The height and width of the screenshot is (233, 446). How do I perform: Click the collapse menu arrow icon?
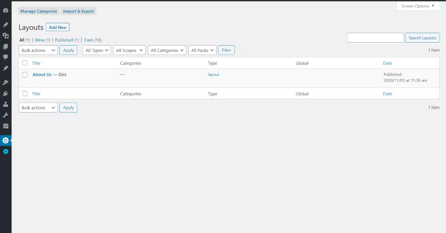pyautogui.click(x=5, y=151)
